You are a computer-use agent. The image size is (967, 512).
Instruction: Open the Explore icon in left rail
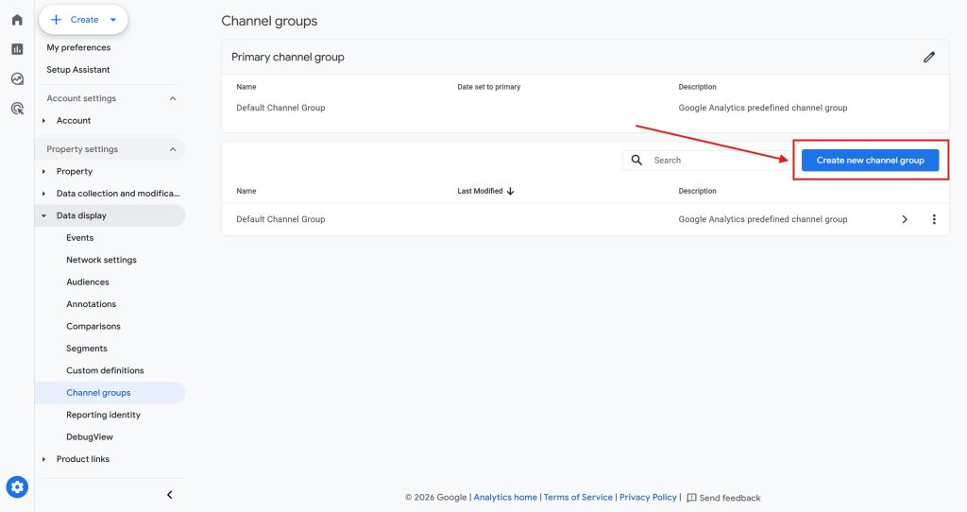tap(17, 79)
